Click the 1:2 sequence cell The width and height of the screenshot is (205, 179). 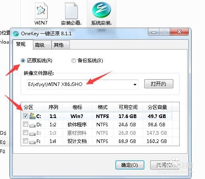coord(53,124)
